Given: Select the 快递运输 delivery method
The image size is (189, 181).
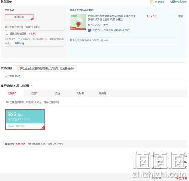Looking at the screenshot, I should click(19, 17).
